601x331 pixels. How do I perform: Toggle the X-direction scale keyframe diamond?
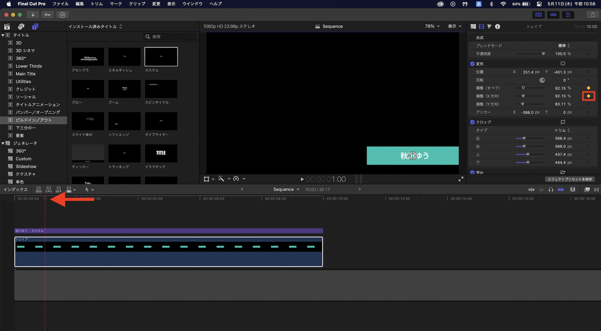tap(588, 96)
